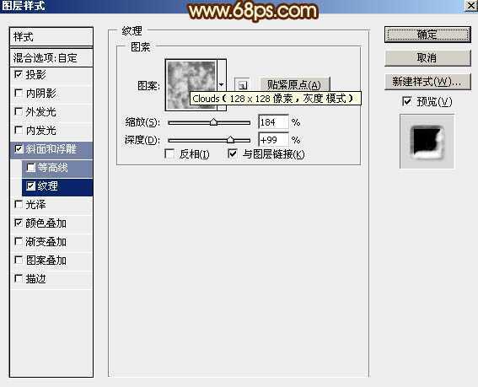Click the style preview thumbnail
Viewport: 478px width, 387px height.
427,142
